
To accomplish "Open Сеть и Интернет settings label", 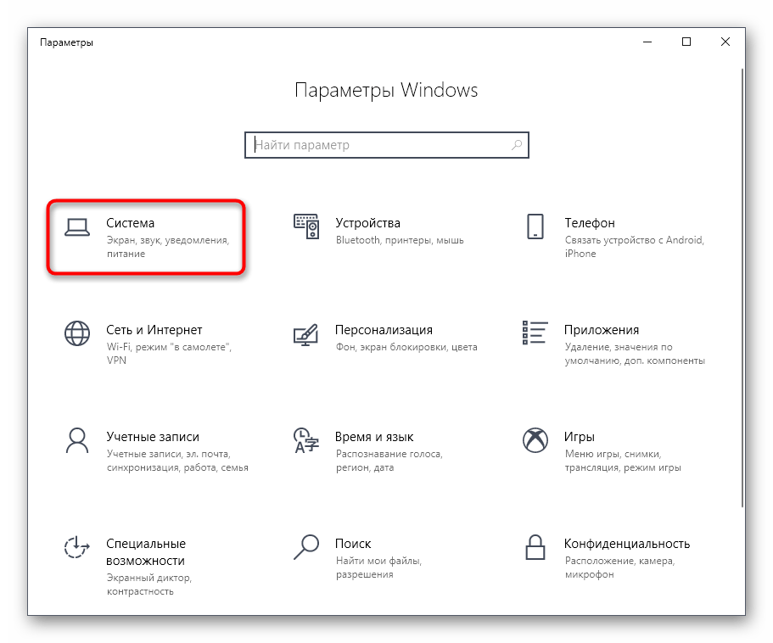I will 154,330.
